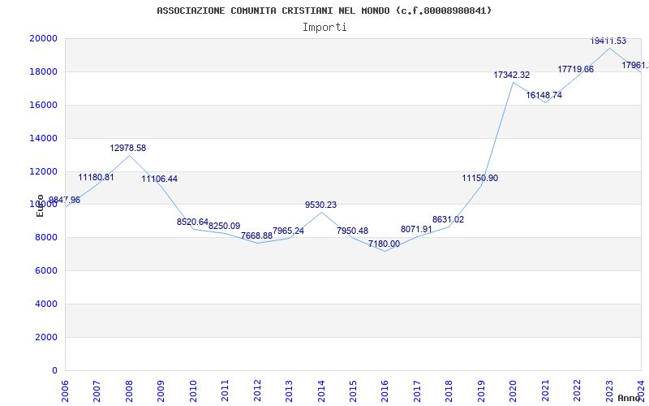Click the 20000 y-axis label
This screenshot has width=649, height=406.
(43, 38)
